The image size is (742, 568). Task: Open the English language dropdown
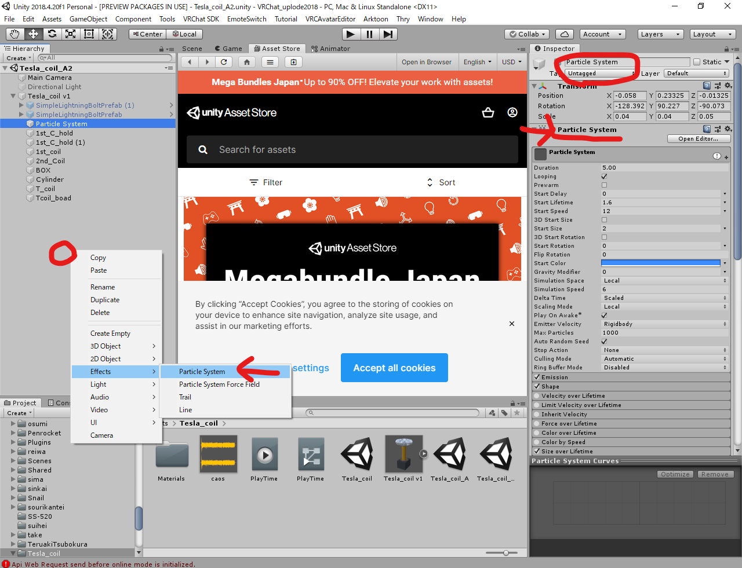[477, 62]
